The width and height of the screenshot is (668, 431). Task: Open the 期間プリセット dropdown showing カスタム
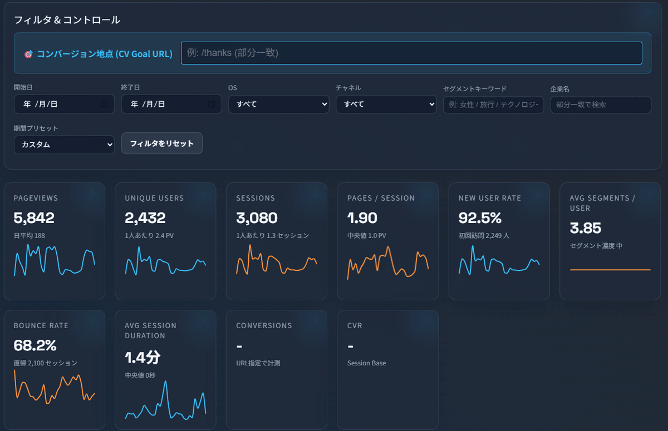coord(64,144)
